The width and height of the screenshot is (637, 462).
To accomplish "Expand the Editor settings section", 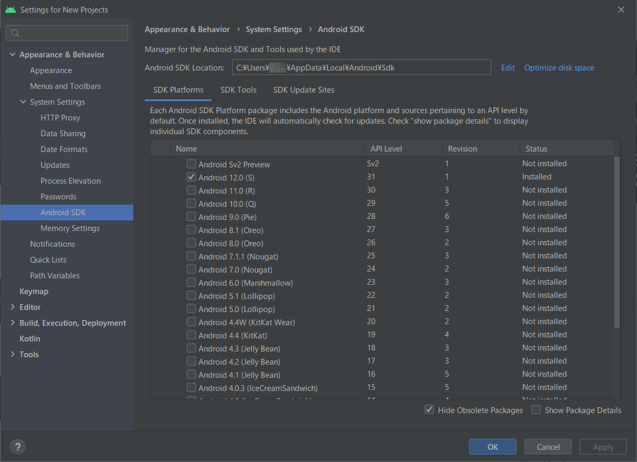I will (x=13, y=307).
